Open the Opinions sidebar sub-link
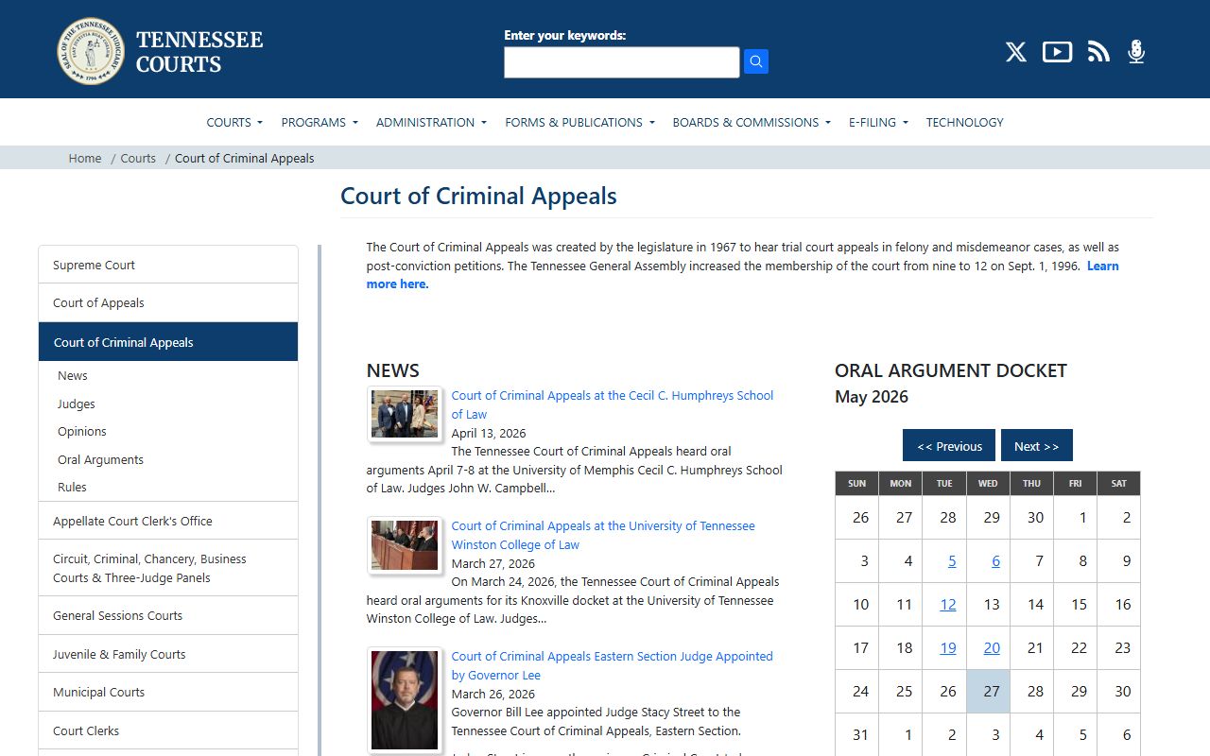 (82, 431)
